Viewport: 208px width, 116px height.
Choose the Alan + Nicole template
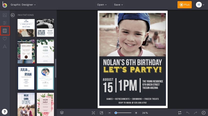coord(45,78)
